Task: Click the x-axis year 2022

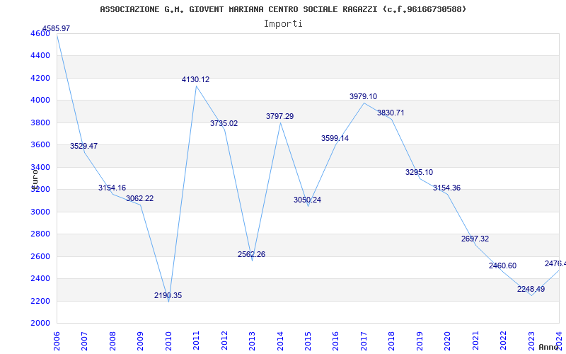Action: click(503, 341)
